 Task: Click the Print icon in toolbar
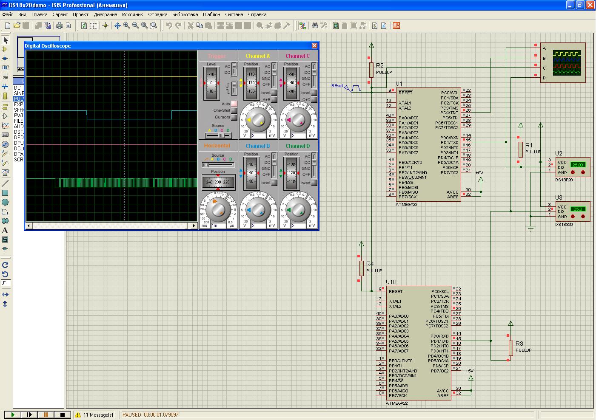(x=60, y=26)
